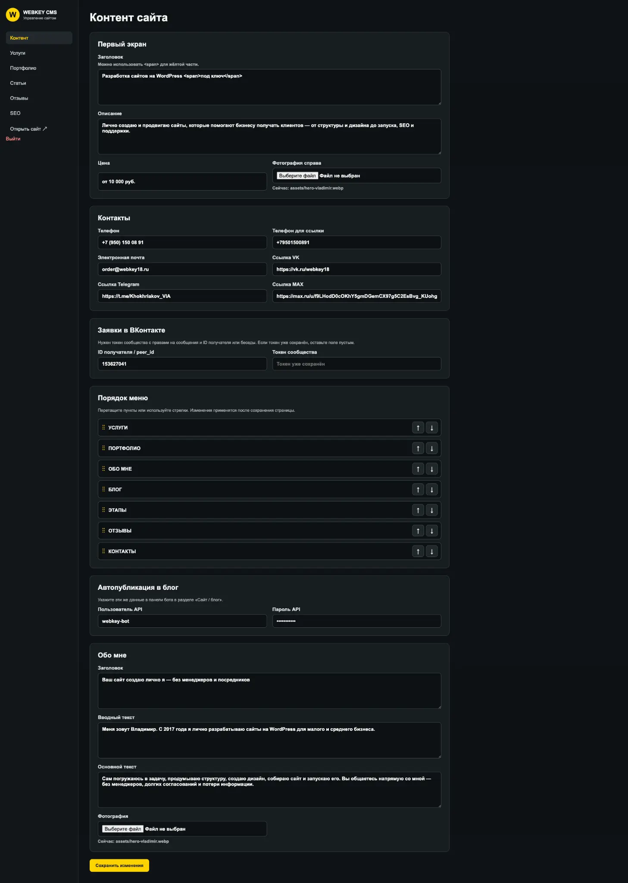628x883 pixels.
Task: Focus the ID получателя peer_id field
Action: click(x=182, y=364)
